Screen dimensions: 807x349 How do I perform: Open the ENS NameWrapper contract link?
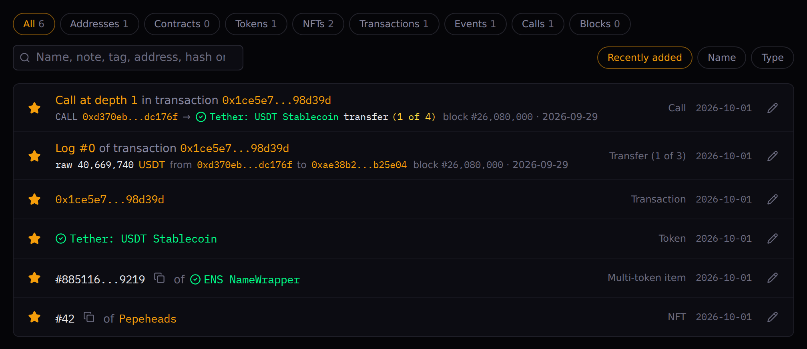[252, 279]
